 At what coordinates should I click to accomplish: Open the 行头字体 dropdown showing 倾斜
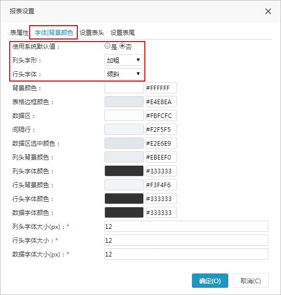(x=124, y=74)
